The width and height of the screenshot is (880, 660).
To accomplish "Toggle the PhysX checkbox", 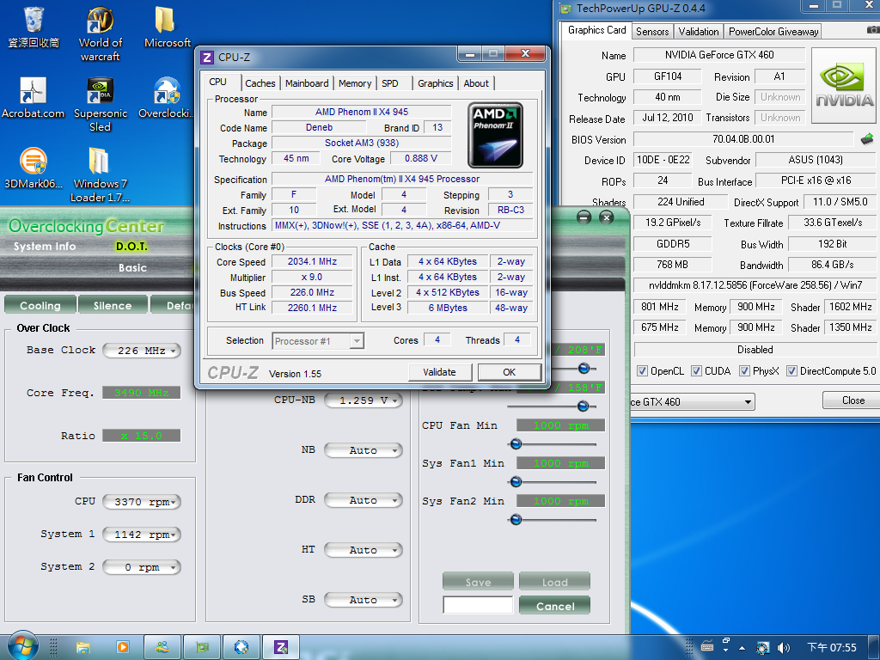I will [745, 371].
